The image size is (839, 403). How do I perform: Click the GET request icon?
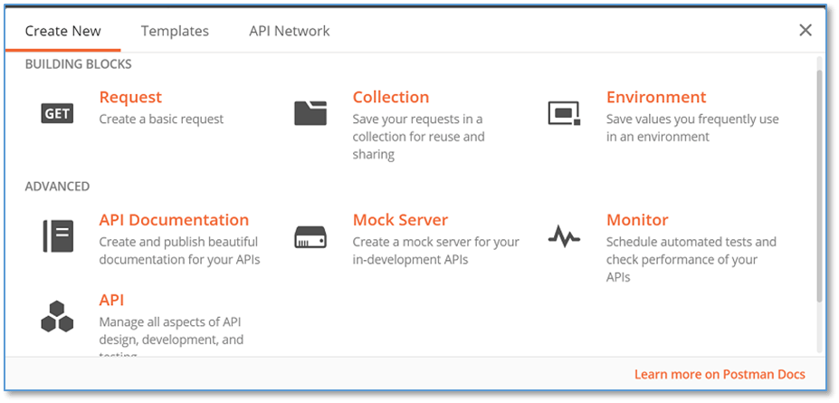57,113
